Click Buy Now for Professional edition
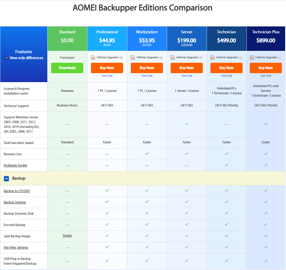This screenshot has height=270, width=286. pos(107,68)
